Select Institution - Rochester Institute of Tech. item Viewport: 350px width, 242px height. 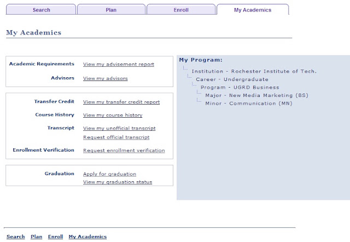point(254,71)
